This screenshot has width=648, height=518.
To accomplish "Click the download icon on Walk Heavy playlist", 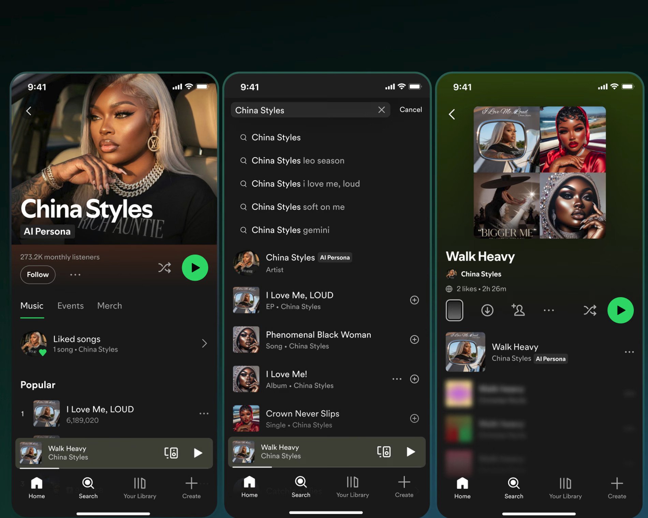I will tap(487, 310).
